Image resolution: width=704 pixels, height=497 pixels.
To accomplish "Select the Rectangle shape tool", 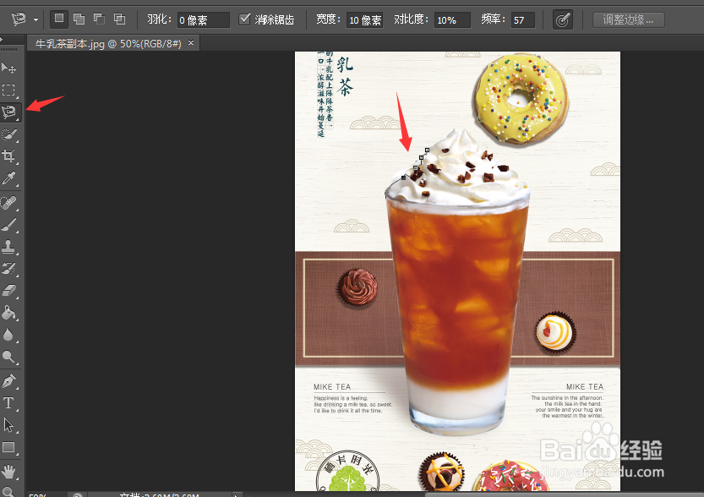I will point(9,448).
